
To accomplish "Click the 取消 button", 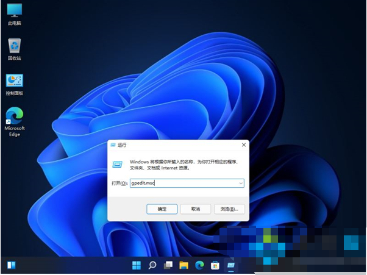I will pyautogui.click(x=195, y=209).
